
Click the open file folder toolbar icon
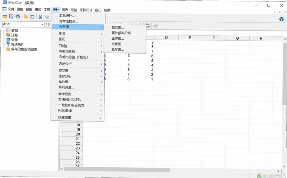pyautogui.click(x=5, y=17)
